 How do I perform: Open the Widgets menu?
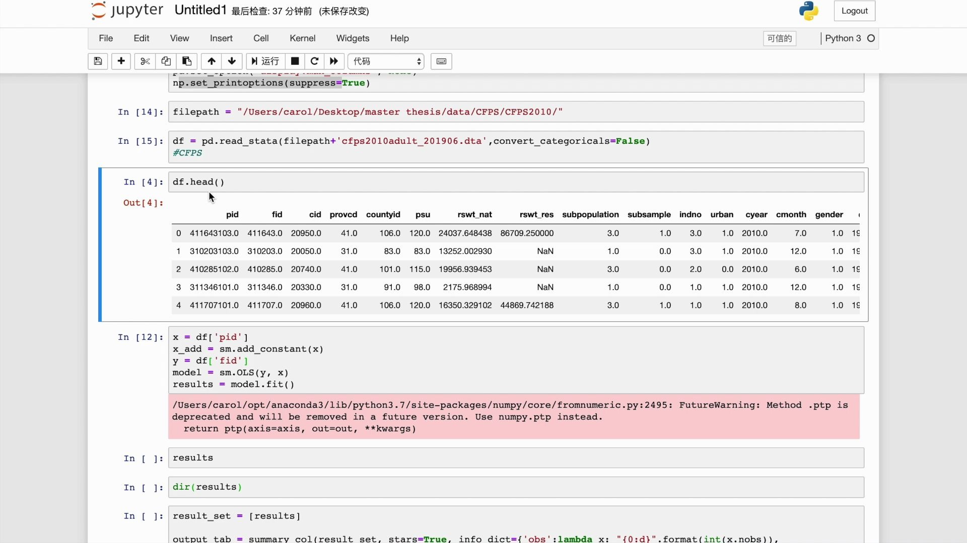pyautogui.click(x=353, y=38)
